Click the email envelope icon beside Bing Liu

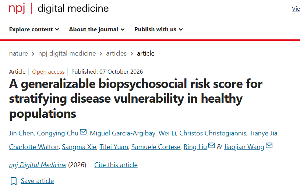point(211,145)
